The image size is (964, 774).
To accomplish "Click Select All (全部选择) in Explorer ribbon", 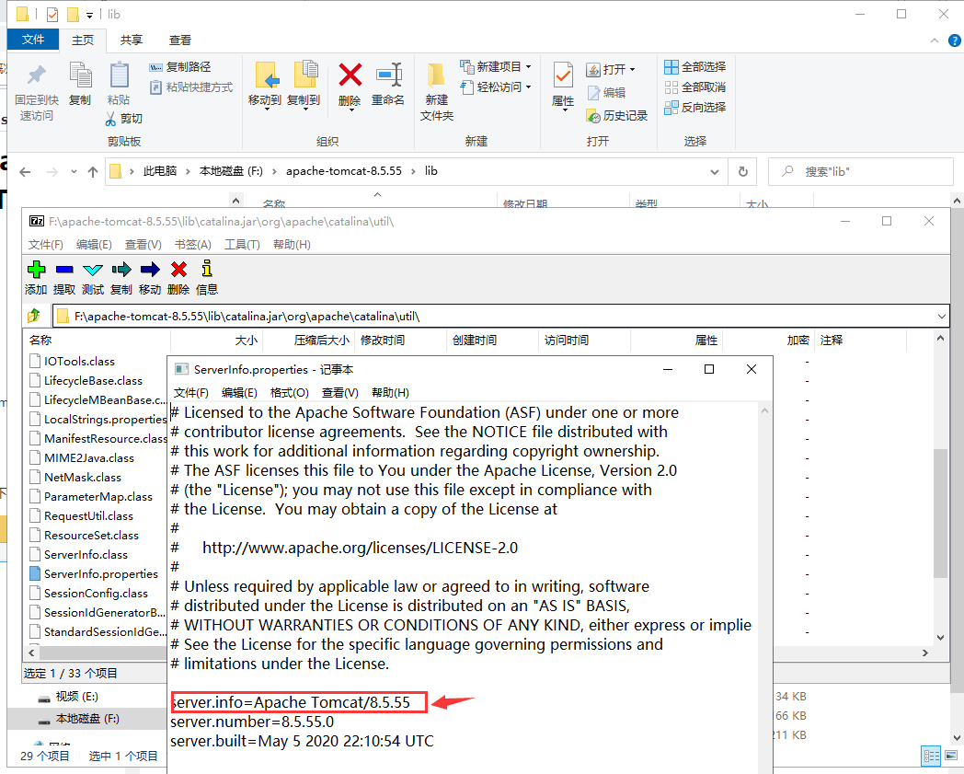I will tap(694, 66).
